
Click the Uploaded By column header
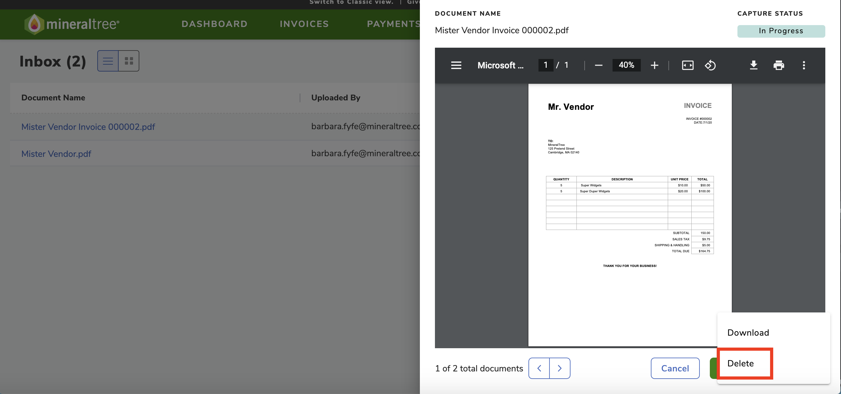tap(336, 98)
